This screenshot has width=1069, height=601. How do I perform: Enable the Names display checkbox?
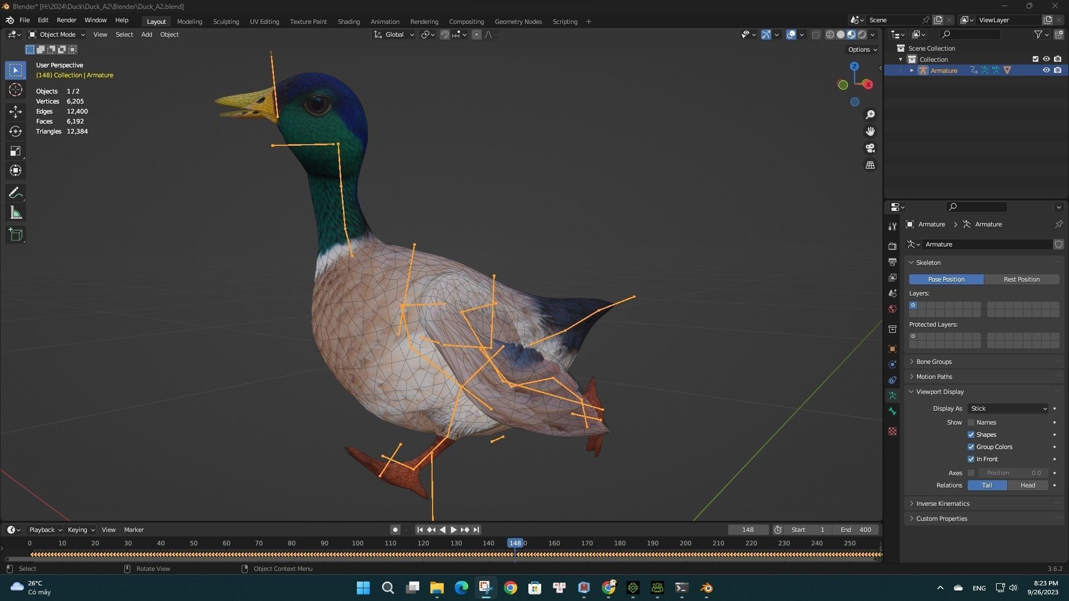[971, 422]
